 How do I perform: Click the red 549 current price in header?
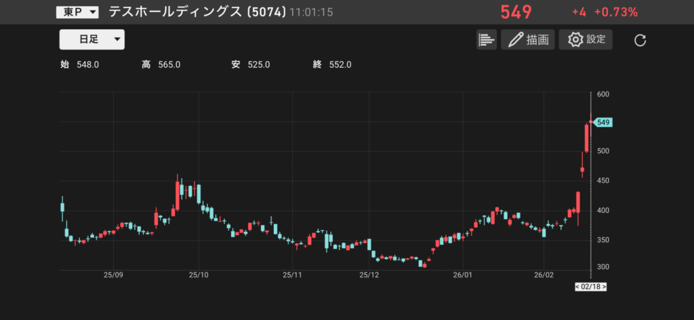pyautogui.click(x=516, y=12)
